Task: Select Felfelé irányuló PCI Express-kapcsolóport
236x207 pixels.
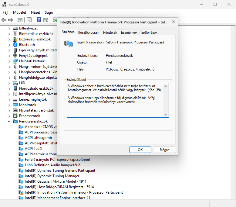Action: click(x=58, y=160)
